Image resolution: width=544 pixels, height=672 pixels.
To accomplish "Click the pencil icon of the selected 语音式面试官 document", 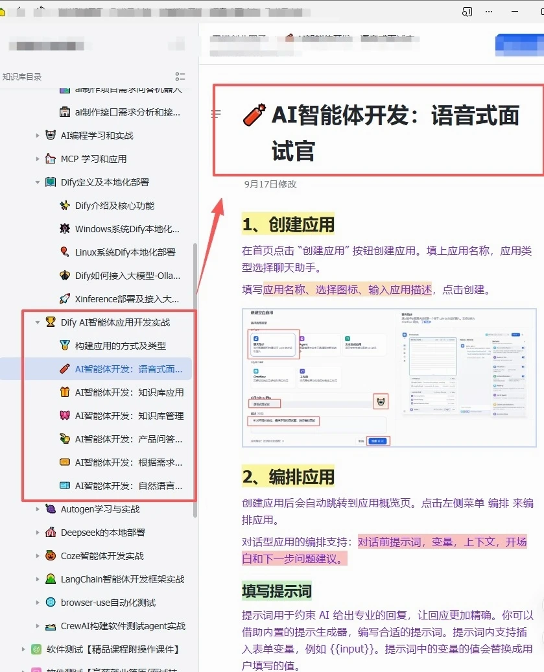I will [65, 368].
